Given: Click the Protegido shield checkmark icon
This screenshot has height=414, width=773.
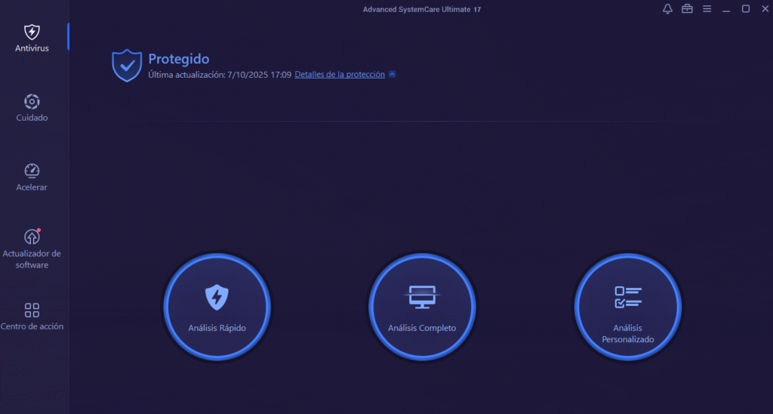Looking at the screenshot, I should [x=127, y=66].
